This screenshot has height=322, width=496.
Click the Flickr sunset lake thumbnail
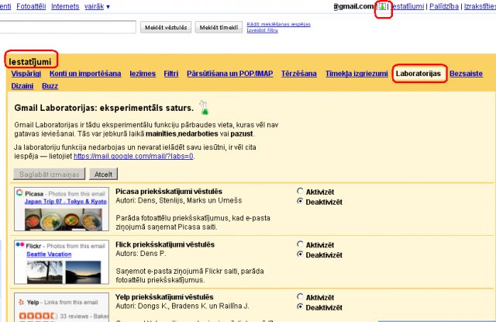pyautogui.click(x=83, y=272)
